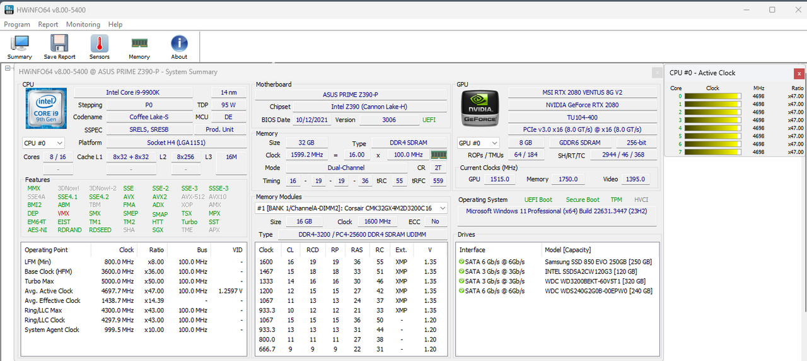Click the HWiNFO64 title bar app icon
The width and height of the screenshot is (807, 361).
click(9, 9)
